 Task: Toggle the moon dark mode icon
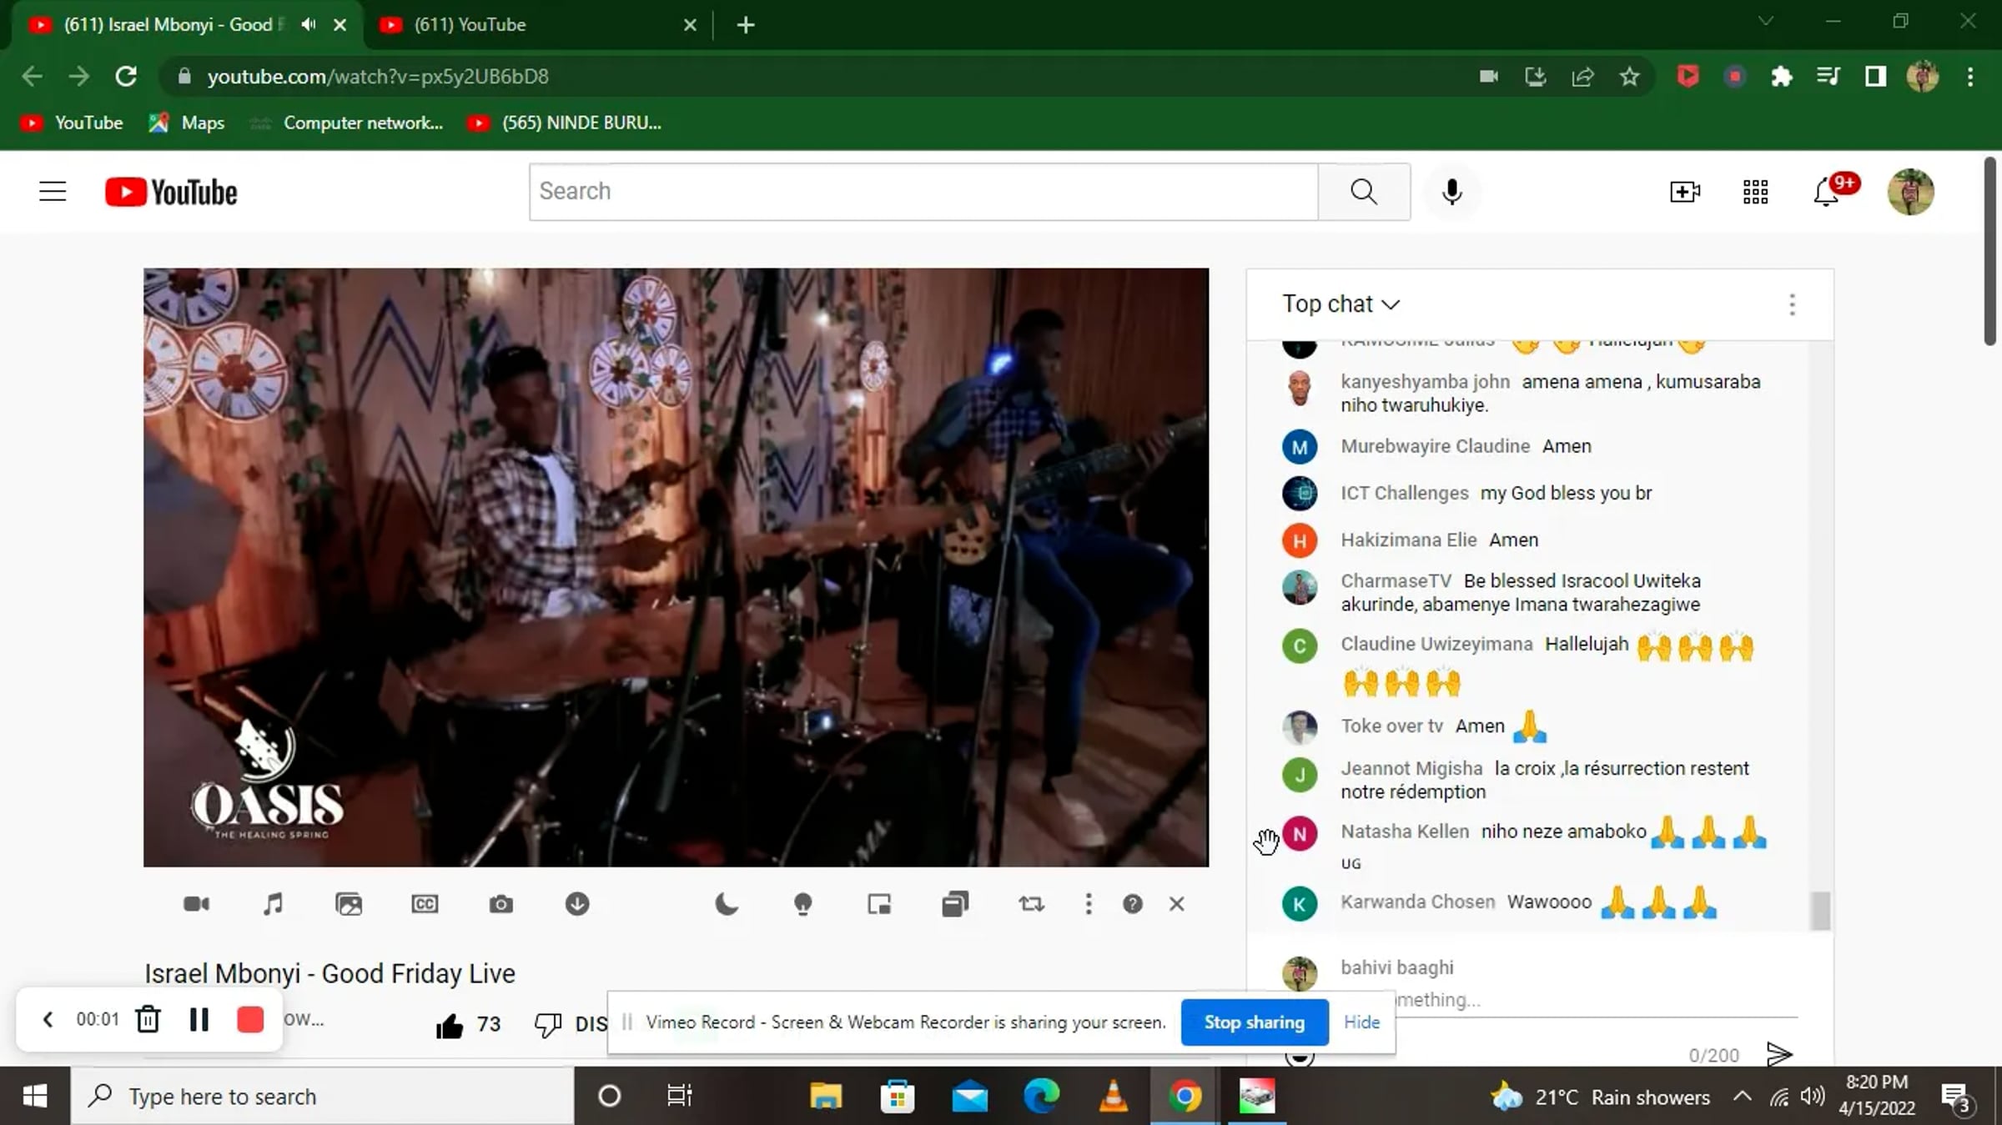(x=727, y=904)
